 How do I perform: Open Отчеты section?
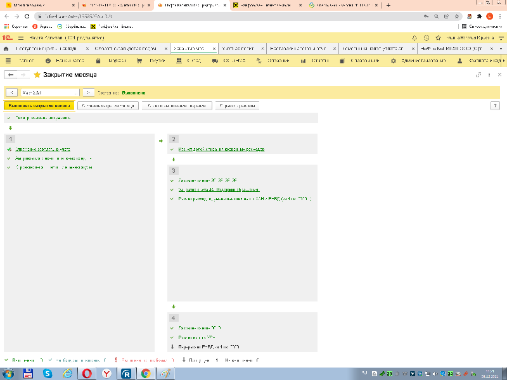coord(314,60)
